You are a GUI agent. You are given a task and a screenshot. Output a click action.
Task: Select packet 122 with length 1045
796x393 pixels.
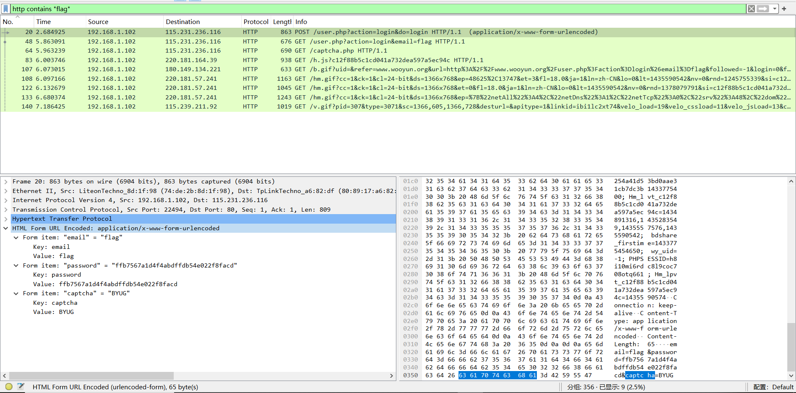point(398,88)
